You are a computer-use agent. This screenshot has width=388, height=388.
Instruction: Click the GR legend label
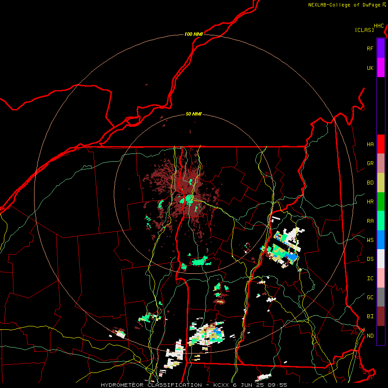370,163
